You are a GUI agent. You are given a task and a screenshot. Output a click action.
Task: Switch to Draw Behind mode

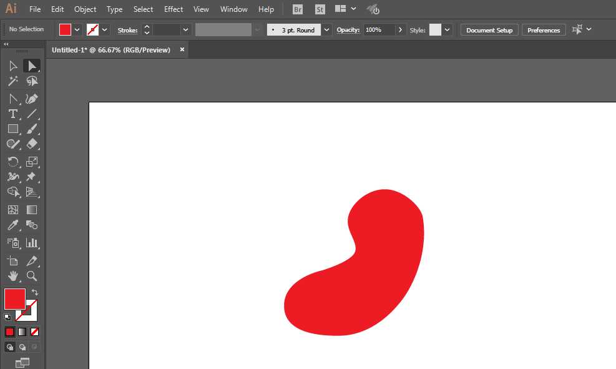[x=21, y=347]
